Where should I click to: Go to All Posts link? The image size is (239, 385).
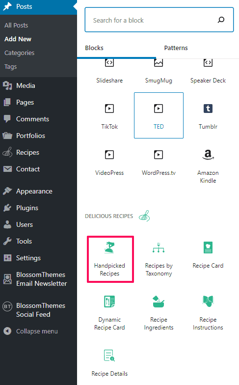(16, 26)
